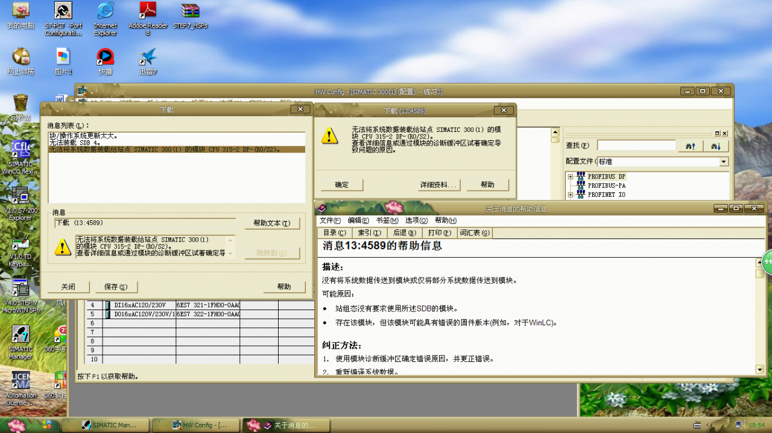The height and width of the screenshot is (433, 772).
Task: Click 保存(S) button in download dialog
Action: coord(116,287)
